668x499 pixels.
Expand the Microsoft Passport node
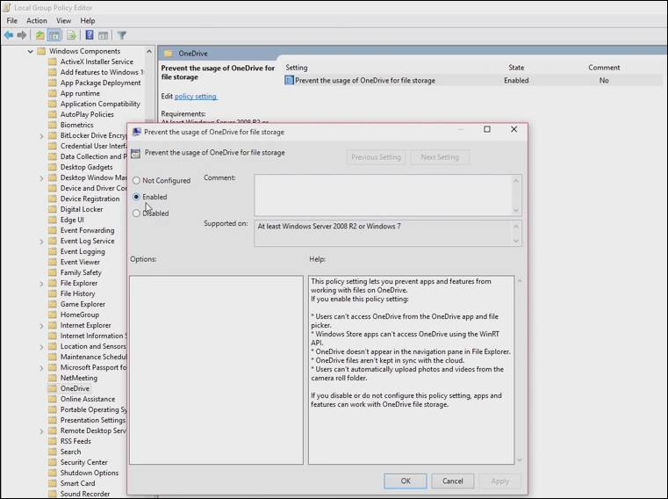pyautogui.click(x=41, y=367)
